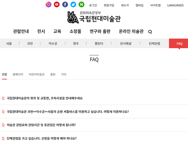This screenshot has width=188, height=145.
Task: Open the 온라인 미술관 main menu
Action: click(x=131, y=31)
